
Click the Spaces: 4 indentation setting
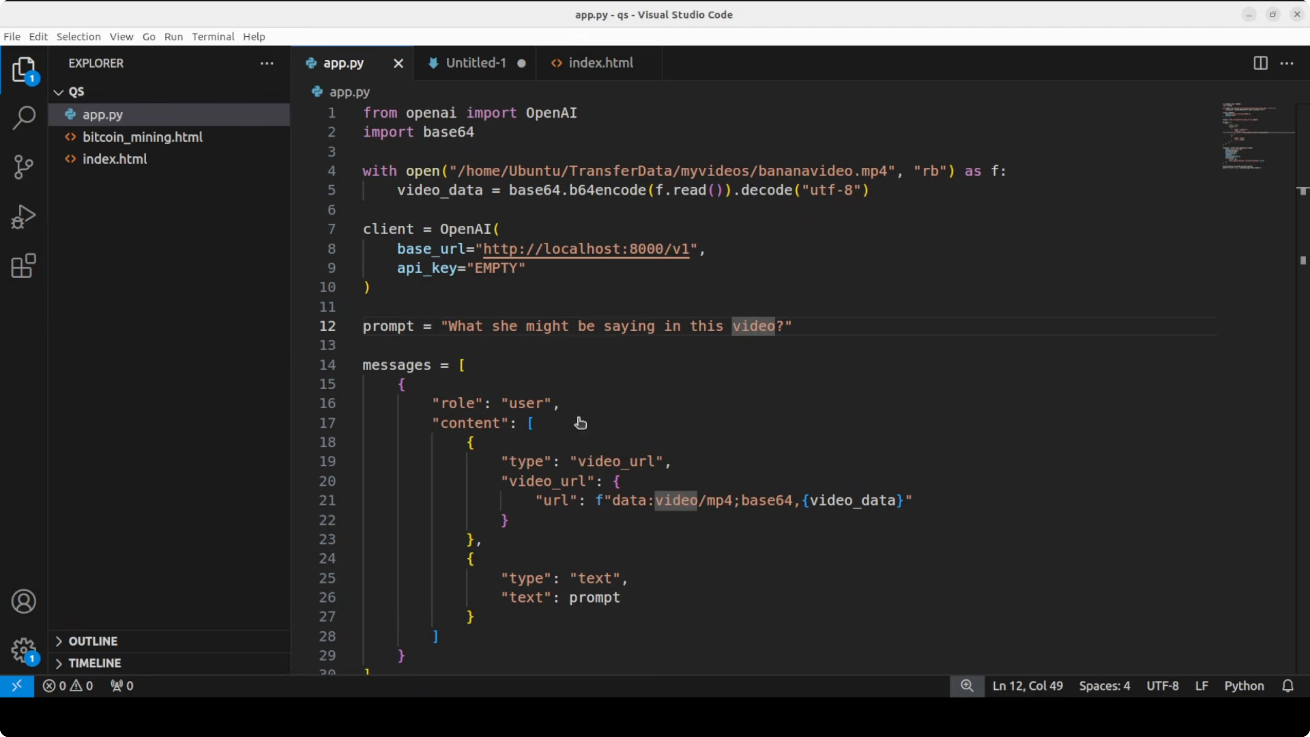click(1104, 686)
